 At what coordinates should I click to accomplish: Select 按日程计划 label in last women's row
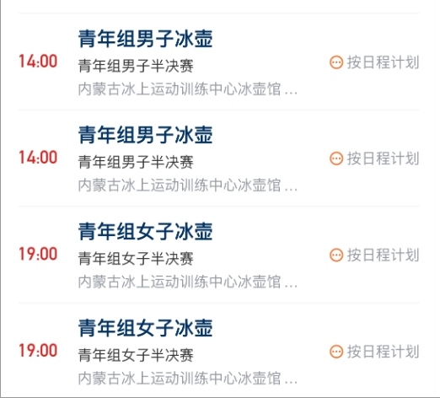click(383, 352)
